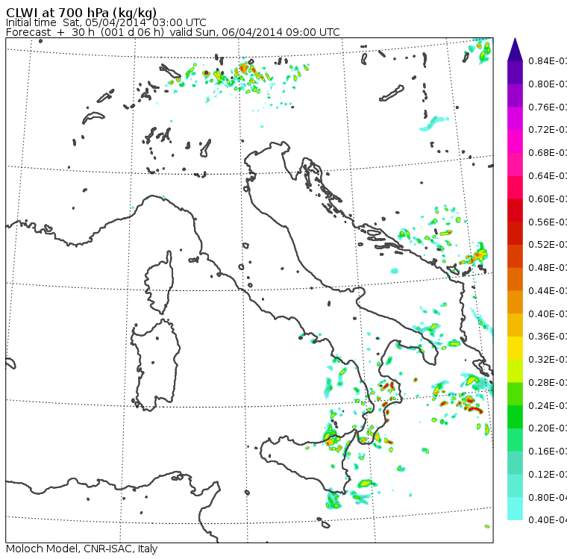Click the 0.76E legend value label
Image resolution: width=567 pixels, height=559 pixels.
(548, 107)
